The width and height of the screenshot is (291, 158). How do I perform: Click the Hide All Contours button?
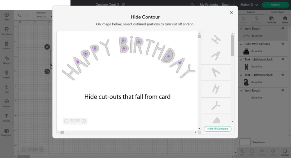click(x=217, y=129)
